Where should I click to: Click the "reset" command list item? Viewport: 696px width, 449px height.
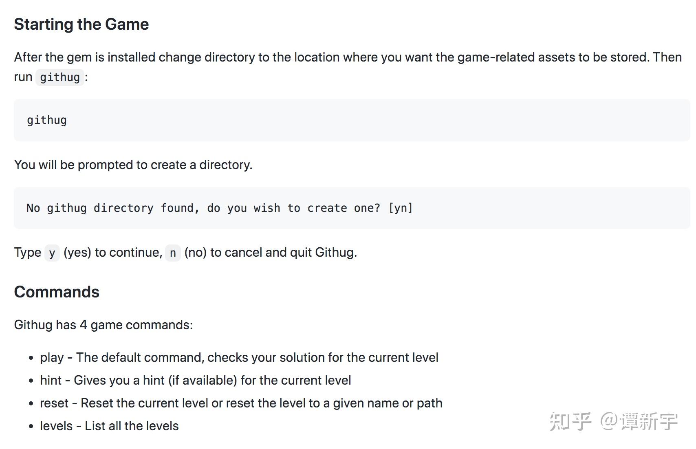tap(241, 403)
